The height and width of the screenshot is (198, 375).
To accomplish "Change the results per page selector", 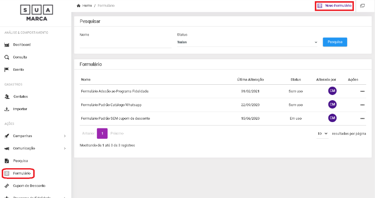I will point(322,134).
